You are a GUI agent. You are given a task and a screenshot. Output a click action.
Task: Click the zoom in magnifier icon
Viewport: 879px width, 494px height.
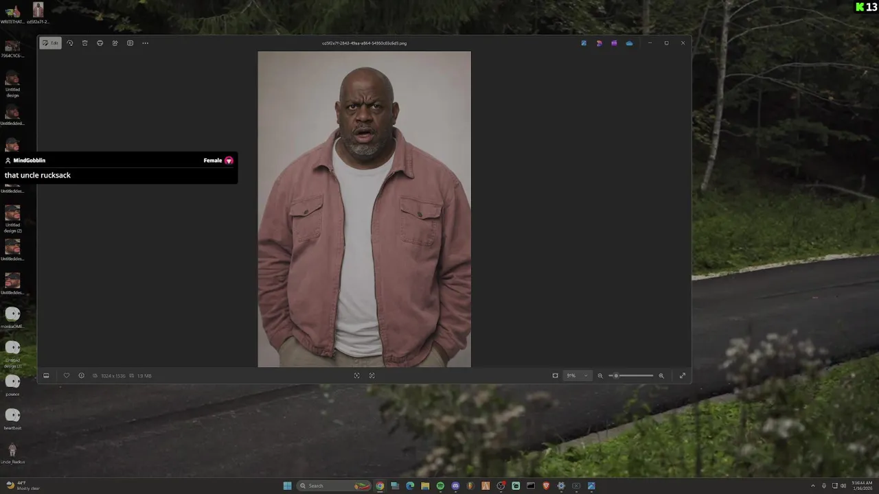[x=661, y=375]
